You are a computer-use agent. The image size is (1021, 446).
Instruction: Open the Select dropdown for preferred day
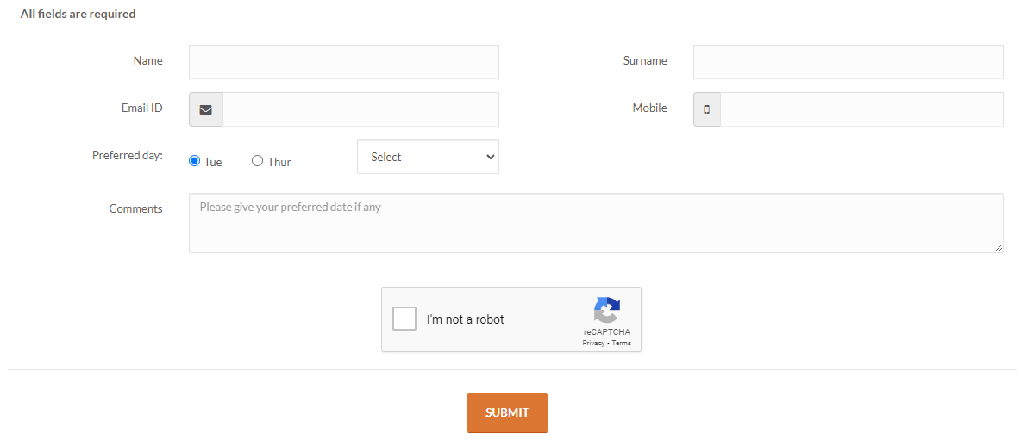pyautogui.click(x=428, y=157)
